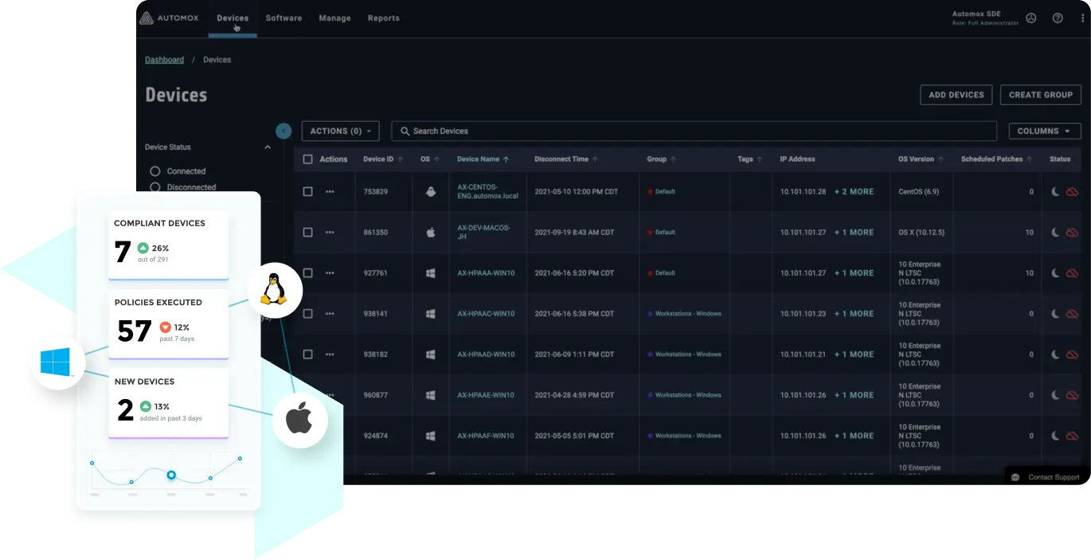
Task: Select the Connected radio button
Action: pyautogui.click(x=155, y=171)
